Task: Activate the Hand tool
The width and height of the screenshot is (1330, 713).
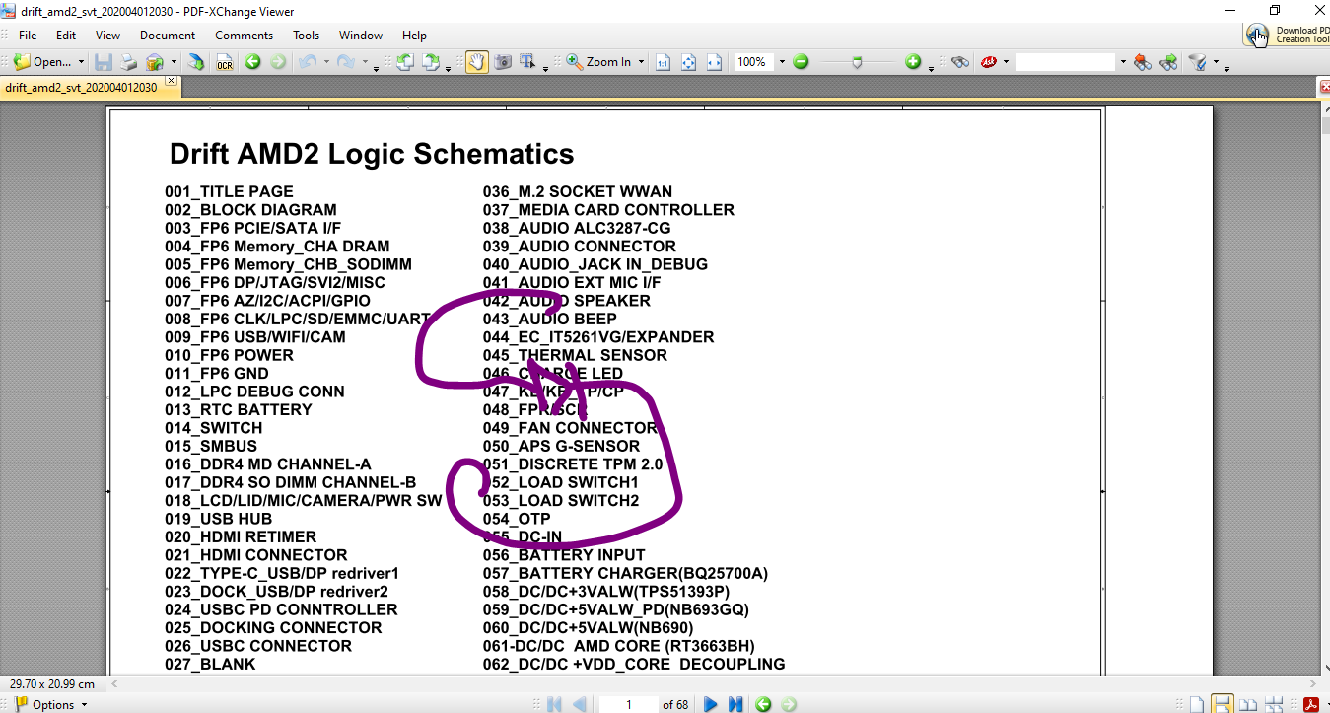Action: [x=477, y=62]
